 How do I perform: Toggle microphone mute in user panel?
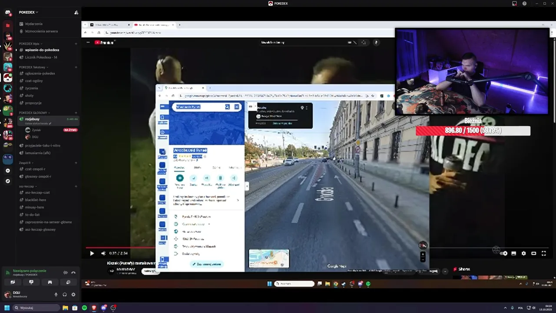click(56, 294)
